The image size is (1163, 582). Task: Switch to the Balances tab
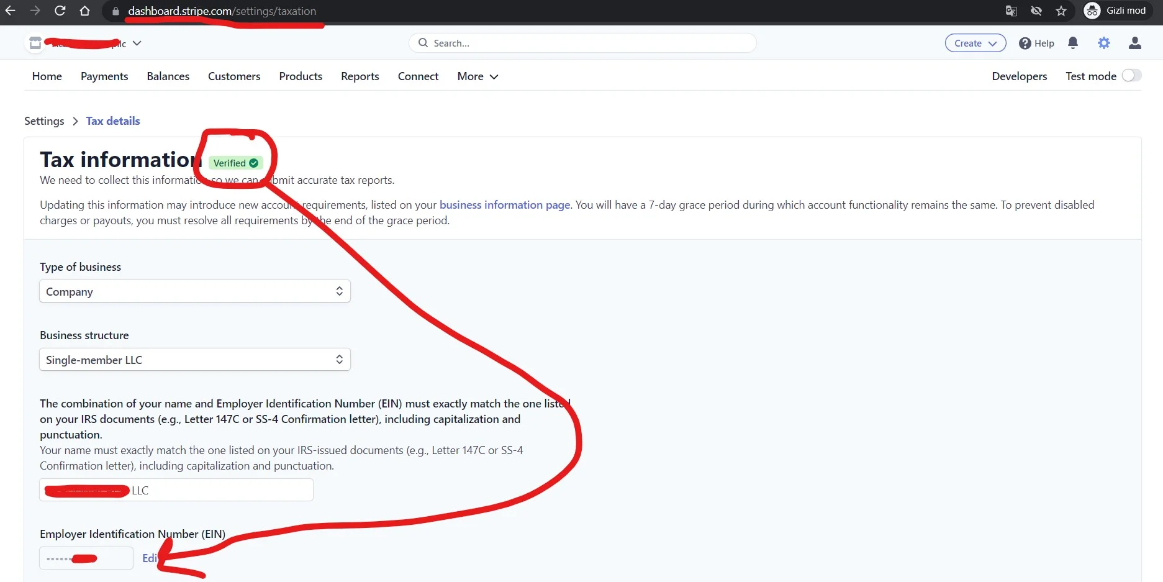coord(168,76)
